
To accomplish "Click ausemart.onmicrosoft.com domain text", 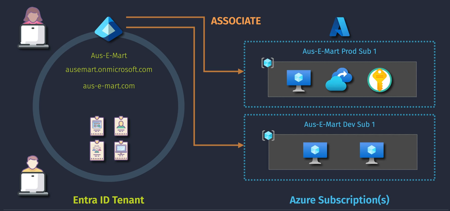I will point(109,69).
